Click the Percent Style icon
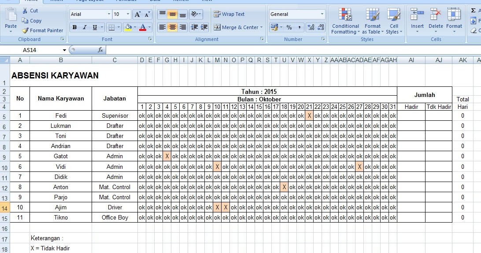Image resolution: width=481 pixels, height=253 pixels. [289, 27]
